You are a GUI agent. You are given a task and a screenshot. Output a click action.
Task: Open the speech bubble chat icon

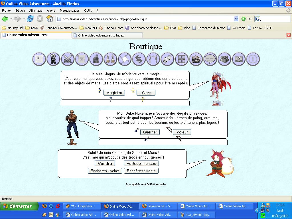pos(210,59)
